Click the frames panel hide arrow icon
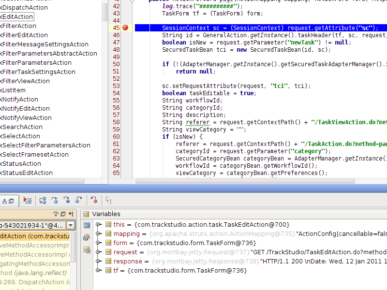This screenshot has width=387, height=290. point(71,214)
